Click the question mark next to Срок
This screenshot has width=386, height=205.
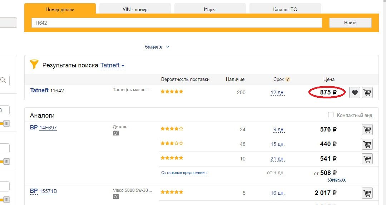click(287, 79)
